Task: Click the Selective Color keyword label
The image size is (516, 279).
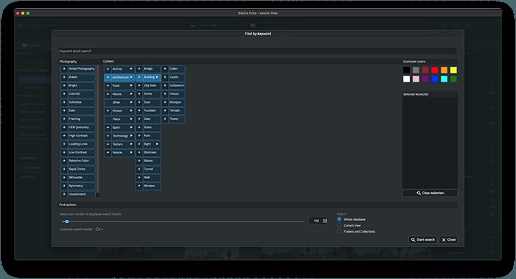Action: pyautogui.click(x=79, y=160)
